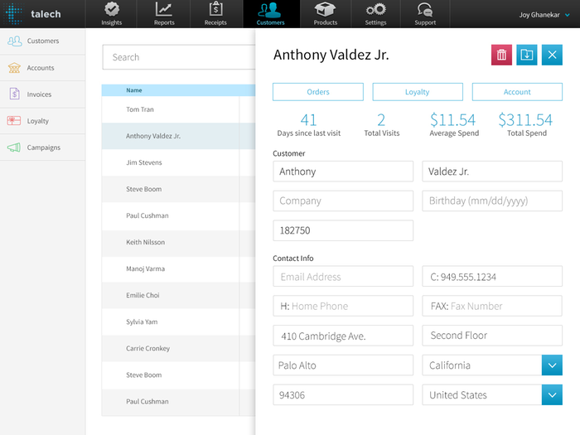Screen dimensions: 580x435
Task: Open Support chat section
Action: coord(425,14)
